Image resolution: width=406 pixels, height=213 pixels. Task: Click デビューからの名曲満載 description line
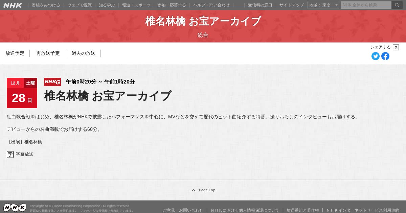pyautogui.click(x=54, y=129)
